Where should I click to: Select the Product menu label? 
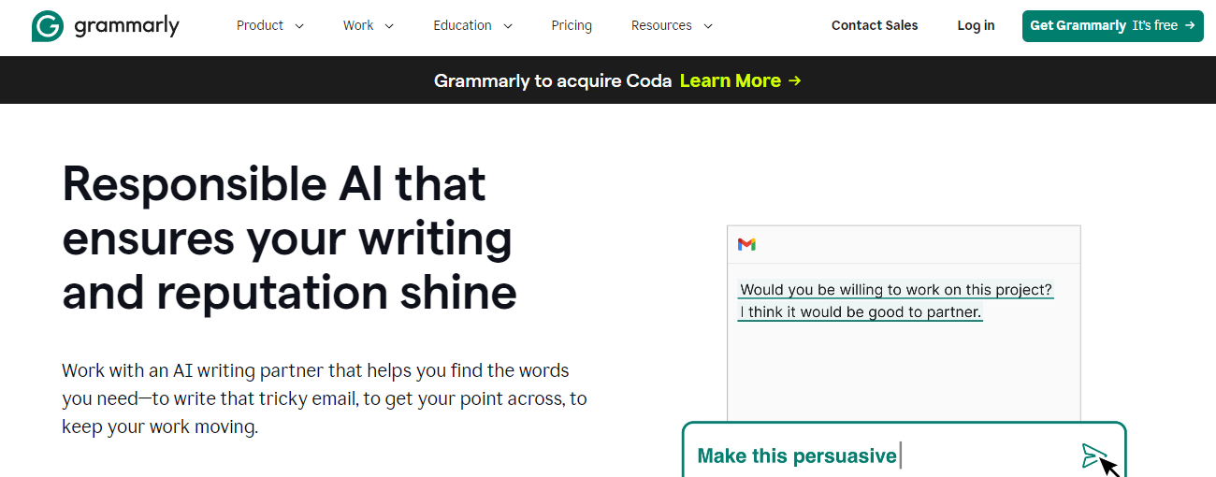pyautogui.click(x=260, y=26)
